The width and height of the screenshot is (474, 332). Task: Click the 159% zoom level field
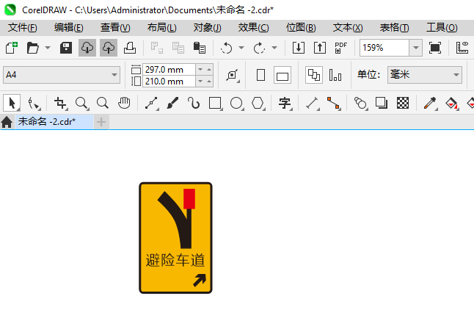384,48
